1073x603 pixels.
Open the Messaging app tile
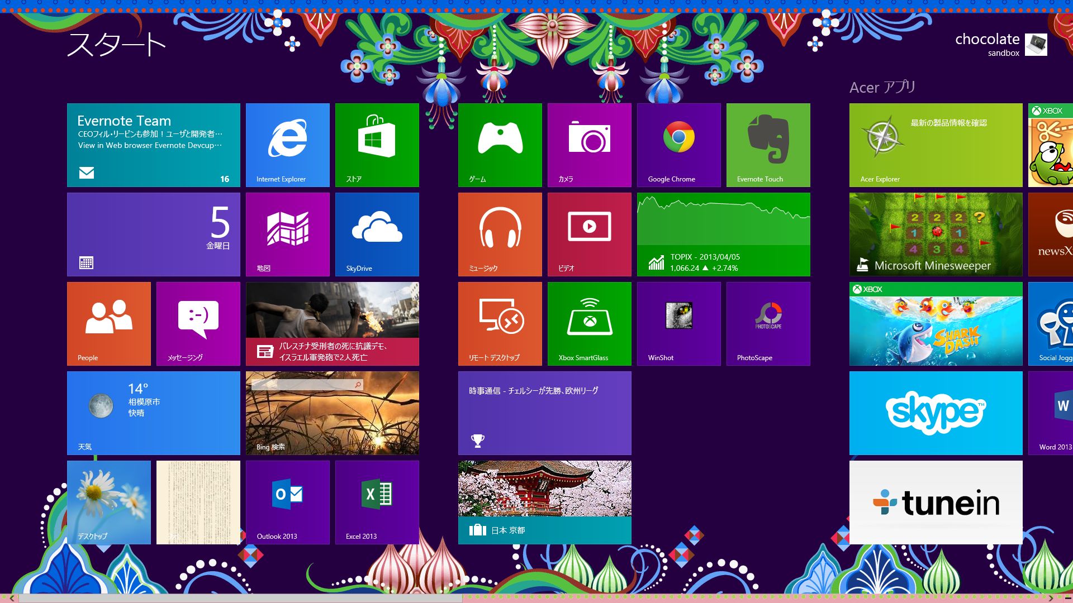(x=198, y=323)
